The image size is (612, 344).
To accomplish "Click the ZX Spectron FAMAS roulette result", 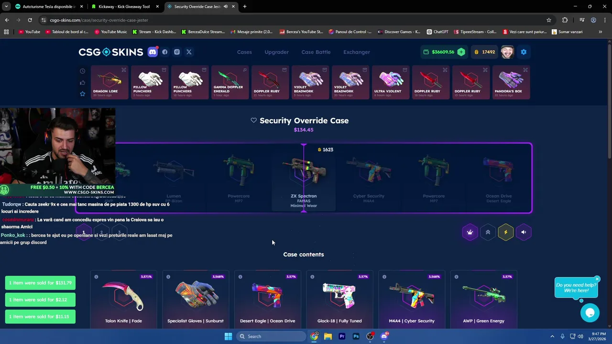I will 304,178.
